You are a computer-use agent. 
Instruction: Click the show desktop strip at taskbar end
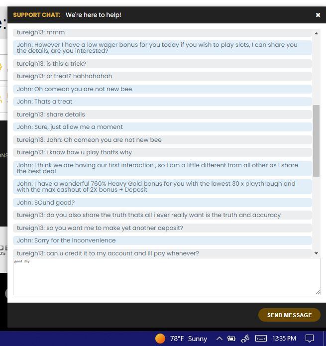click(325, 339)
